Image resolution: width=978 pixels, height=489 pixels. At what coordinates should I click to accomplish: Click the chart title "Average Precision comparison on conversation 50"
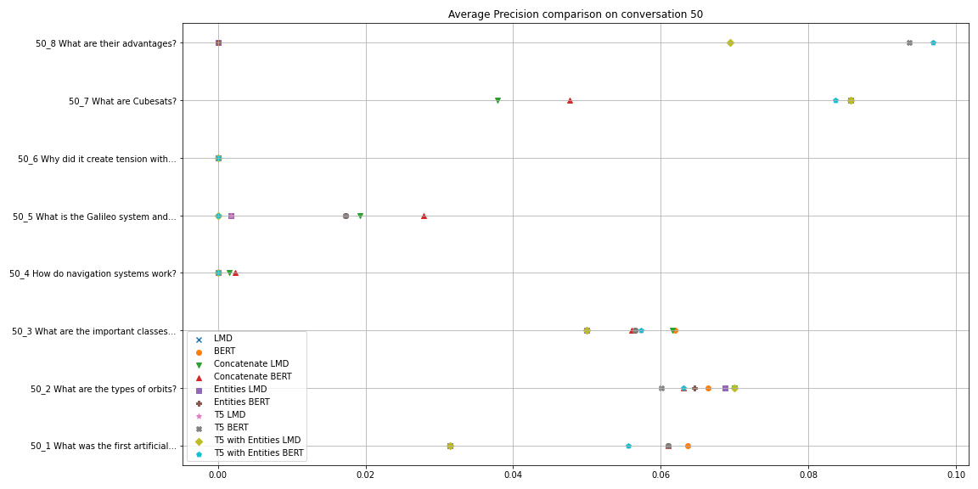pyautogui.click(x=575, y=14)
